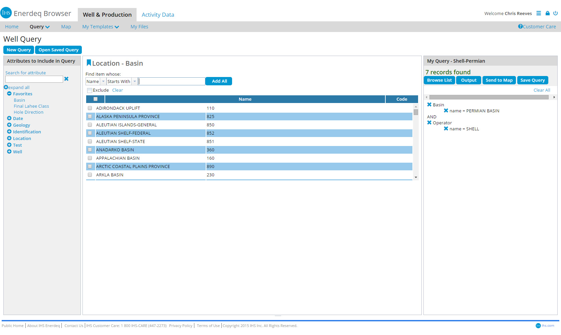Expand the Test attribute group
The width and height of the screenshot is (561, 335).
pyautogui.click(x=9, y=145)
